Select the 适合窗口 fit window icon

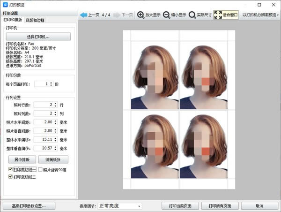(218, 15)
